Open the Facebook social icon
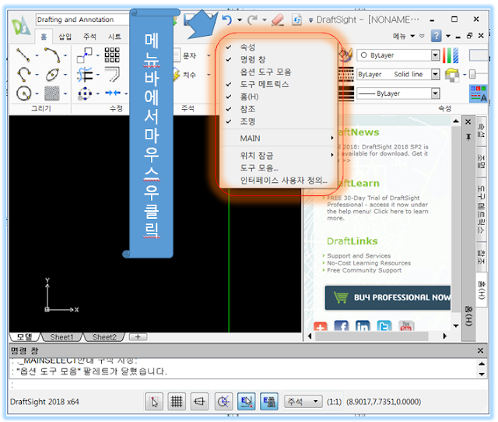 coord(341,327)
